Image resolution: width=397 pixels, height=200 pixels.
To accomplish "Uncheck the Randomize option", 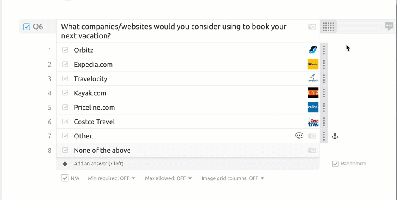I will [x=335, y=164].
